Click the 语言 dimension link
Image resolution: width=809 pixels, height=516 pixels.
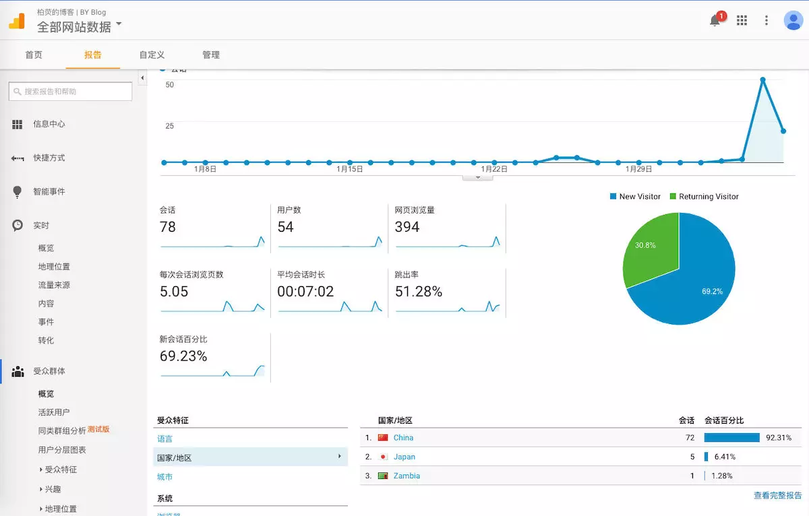(x=164, y=439)
